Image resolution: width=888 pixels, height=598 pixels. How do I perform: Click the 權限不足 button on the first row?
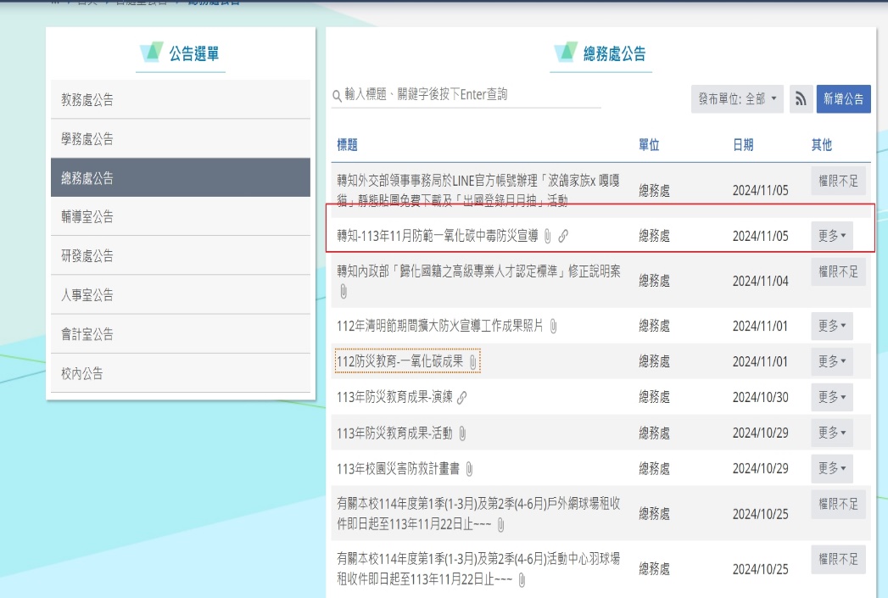click(838, 181)
